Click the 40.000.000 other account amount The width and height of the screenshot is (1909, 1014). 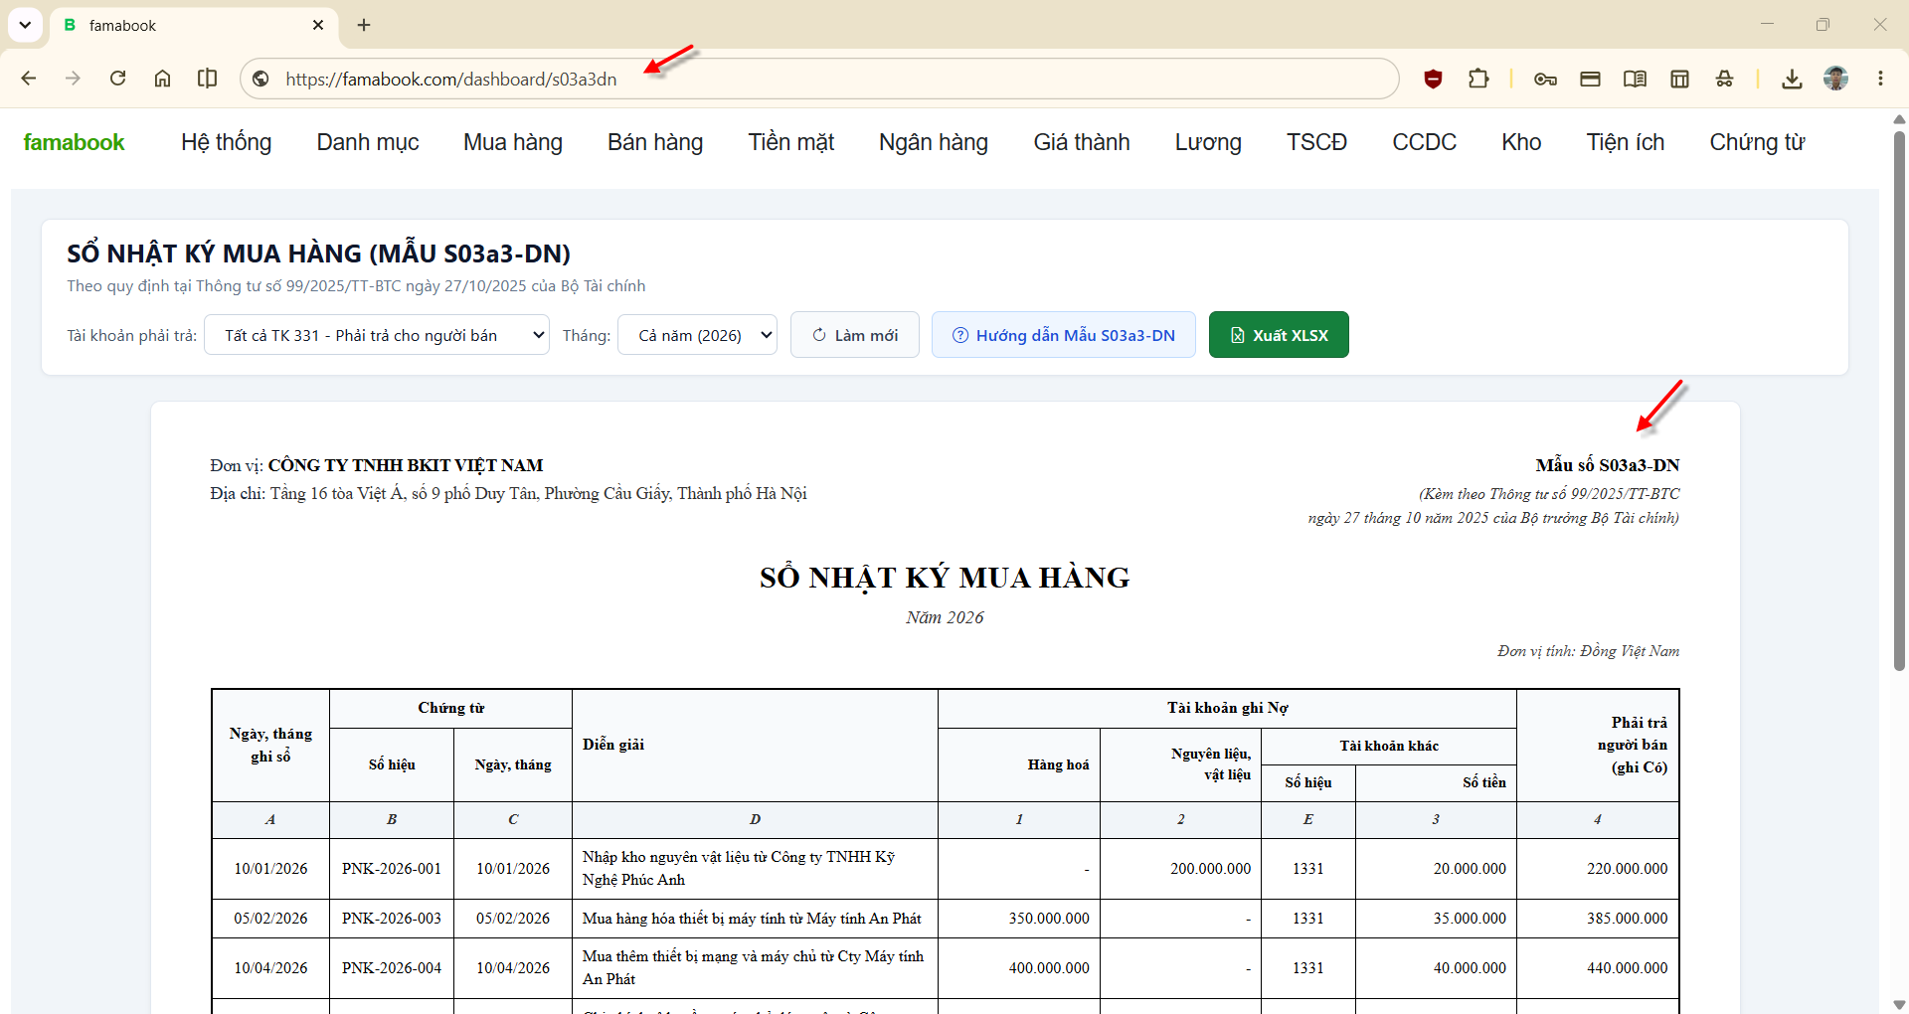(x=1470, y=968)
